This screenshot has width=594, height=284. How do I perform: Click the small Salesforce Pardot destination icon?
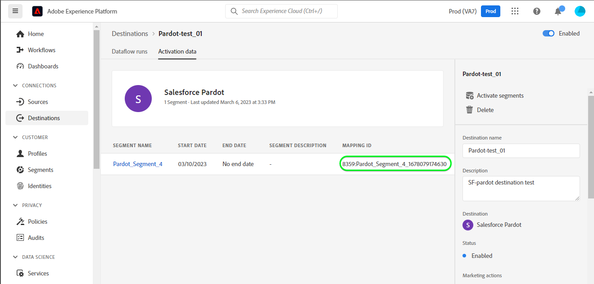pos(468,225)
